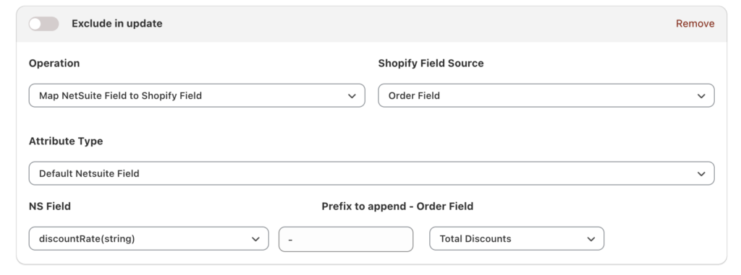Open the NS Field discountRate(string) dropdown
Screen dimensions: 741x275
(148, 239)
